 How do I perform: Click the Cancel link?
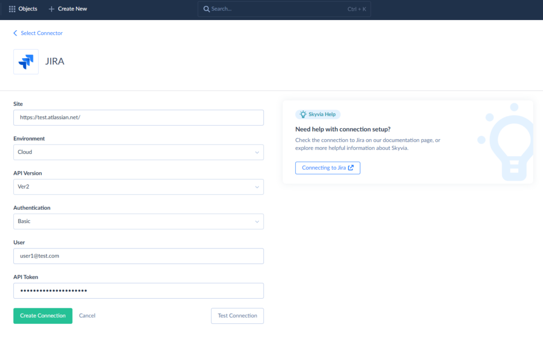point(87,315)
